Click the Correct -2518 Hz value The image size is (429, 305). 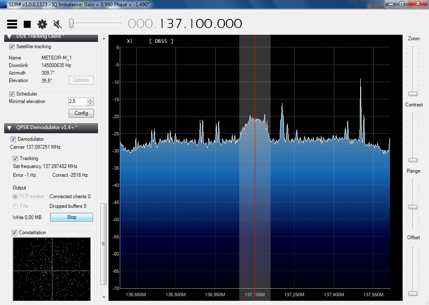point(70,176)
